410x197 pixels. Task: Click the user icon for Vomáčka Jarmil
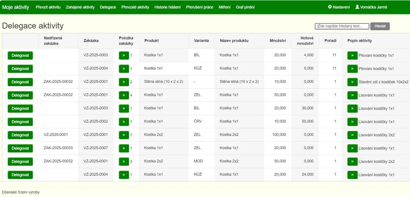[x=357, y=7]
